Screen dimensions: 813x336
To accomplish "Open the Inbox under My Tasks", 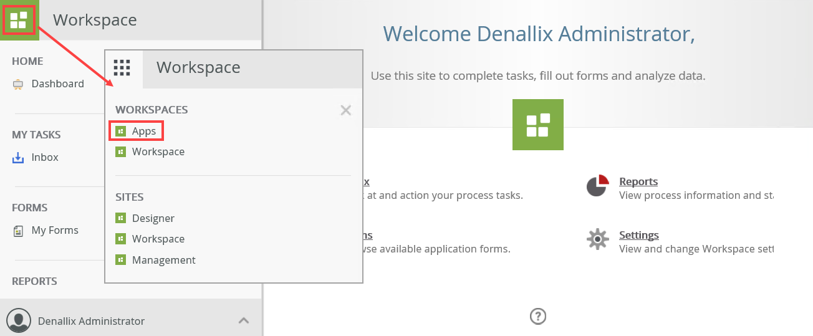I will pyautogui.click(x=45, y=157).
